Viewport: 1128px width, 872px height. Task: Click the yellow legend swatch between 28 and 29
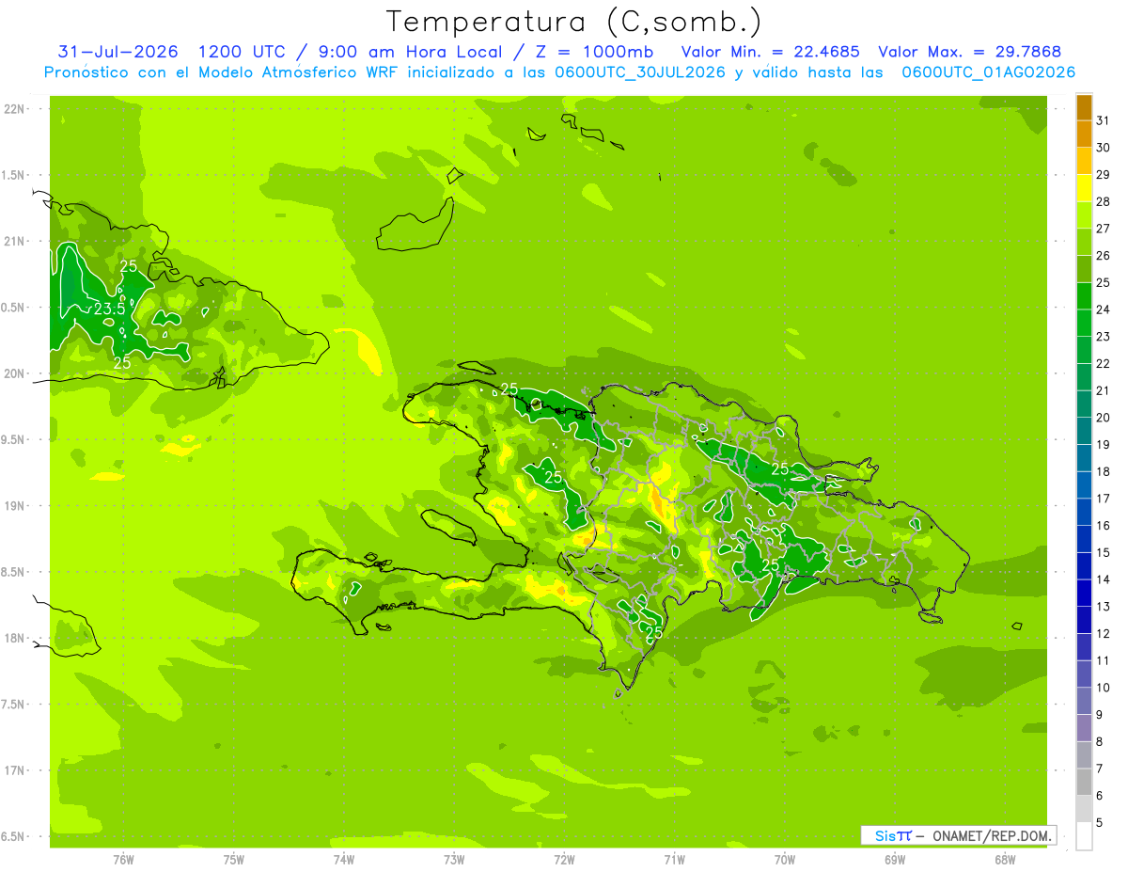tap(1084, 188)
